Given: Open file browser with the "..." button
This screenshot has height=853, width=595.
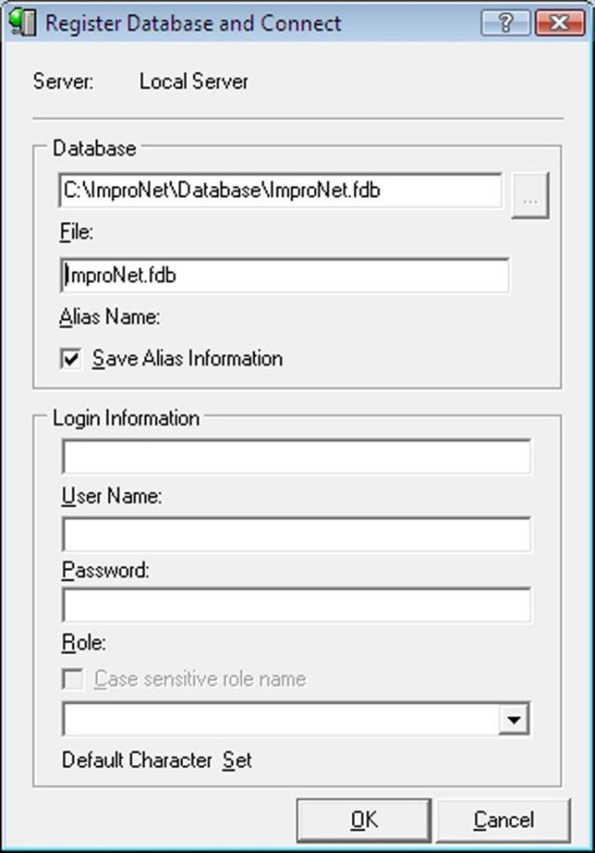Looking at the screenshot, I should tap(531, 195).
